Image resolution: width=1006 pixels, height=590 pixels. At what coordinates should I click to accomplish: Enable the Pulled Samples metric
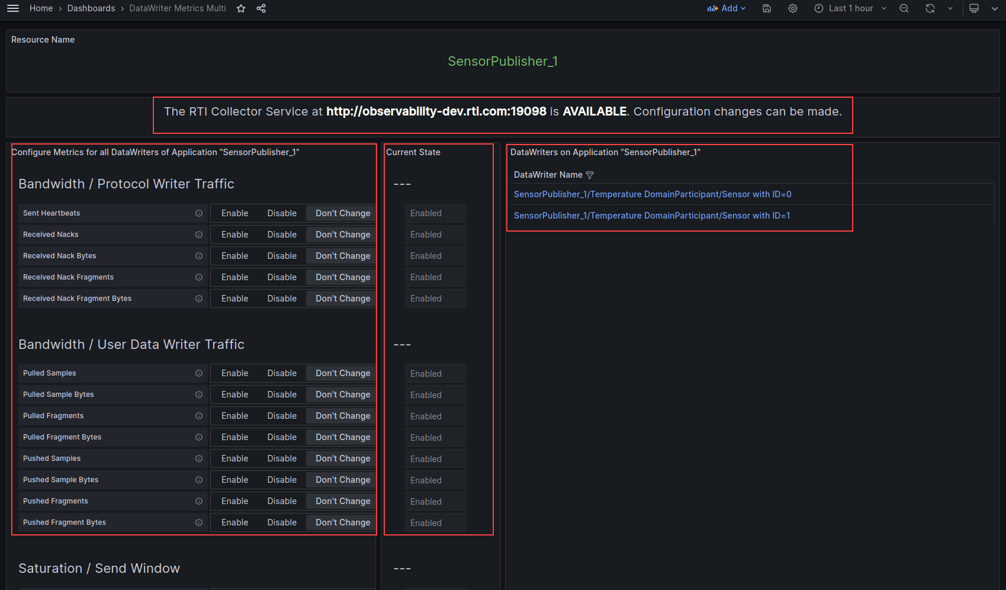pos(234,373)
